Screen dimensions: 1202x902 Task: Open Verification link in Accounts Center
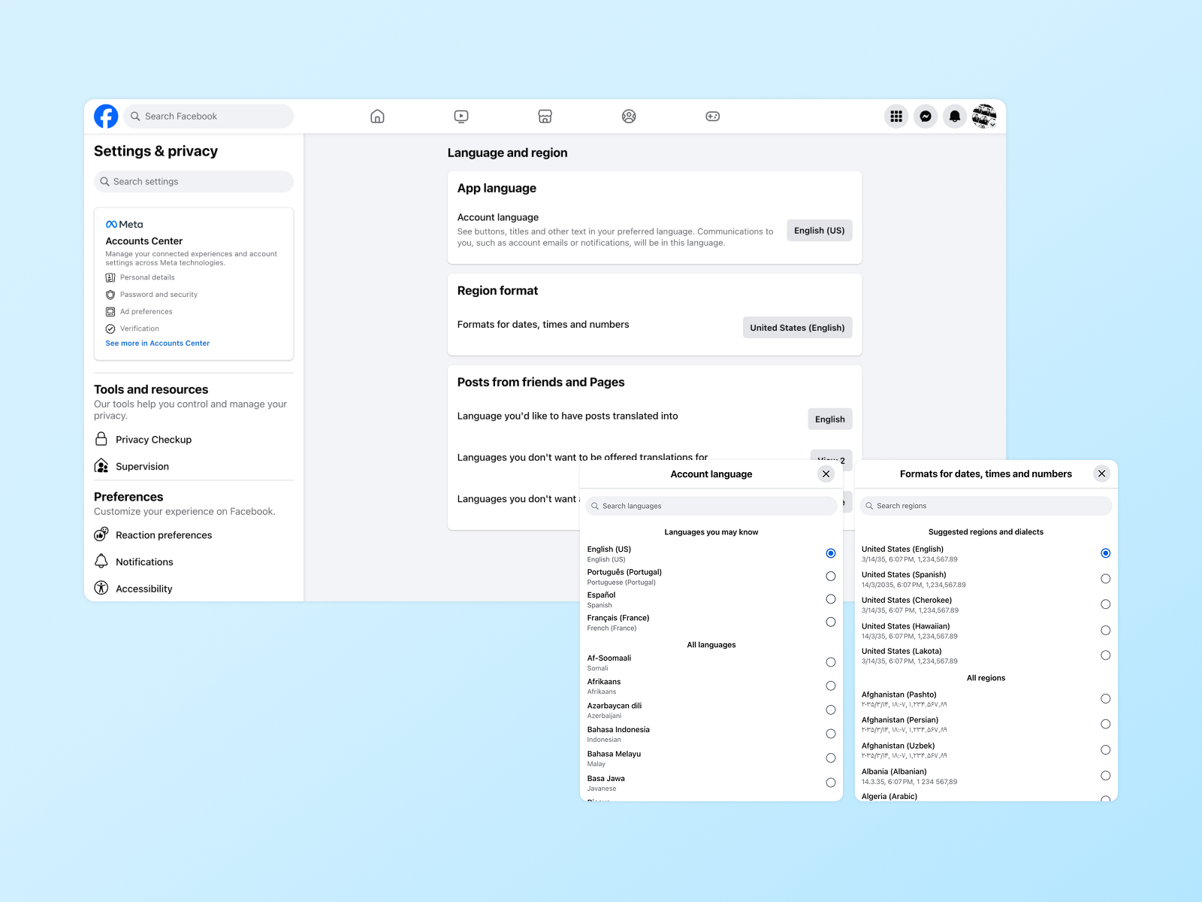[140, 328]
